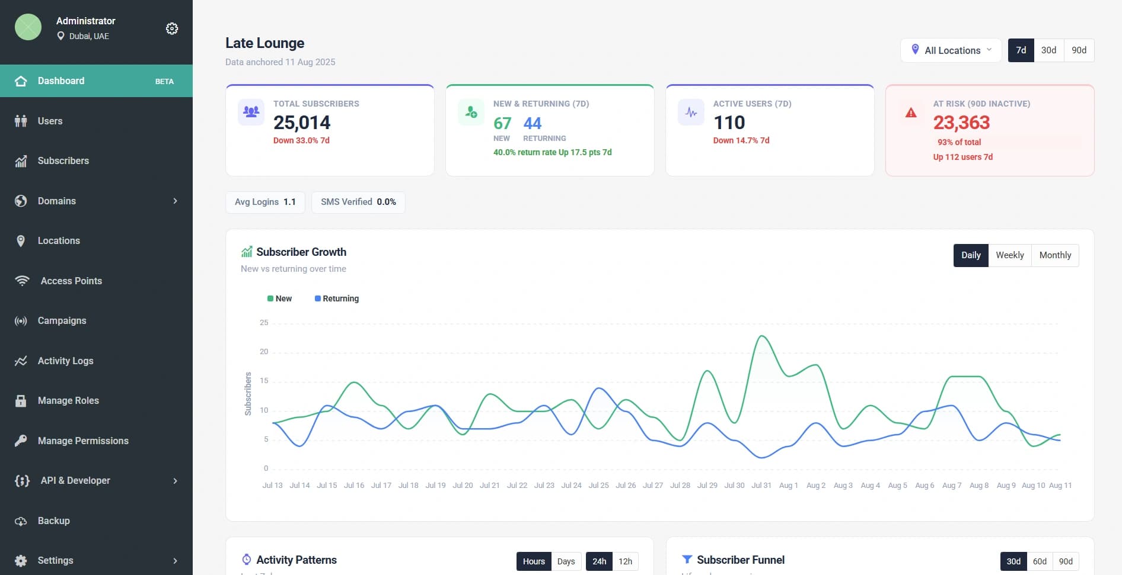Screen dimensions: 1122x575
Task: Toggle the blue Returning legend swatch
Action: [318, 298]
